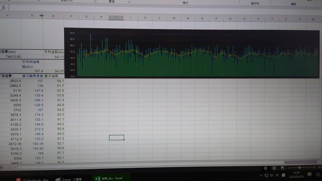
Task: Click the zoom out minus button
Action: coord(288,168)
